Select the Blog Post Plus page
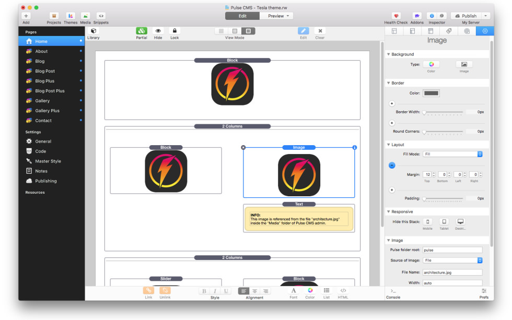The height and width of the screenshot is (320, 512). [52, 91]
